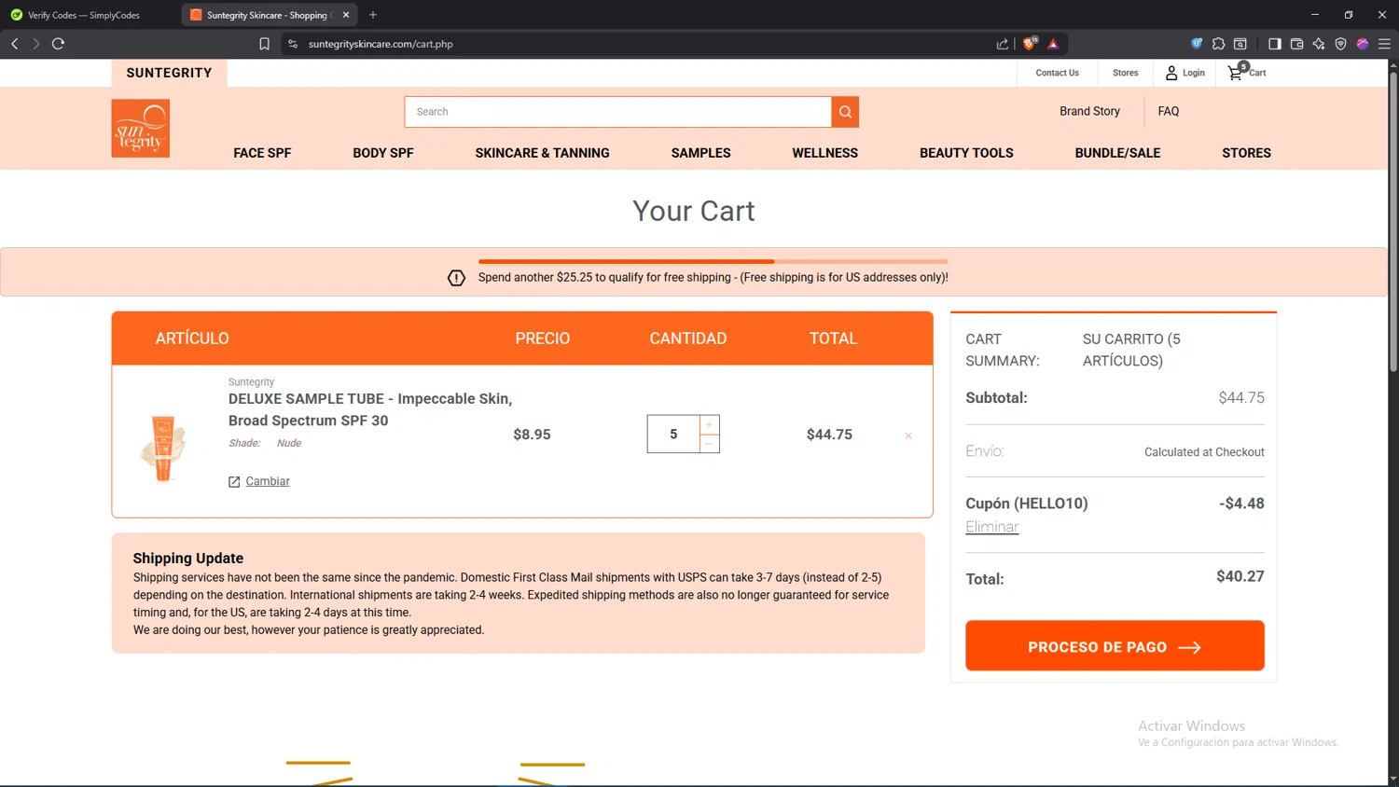Click the SUNTEGRITY brand tab at top
The width and height of the screenshot is (1399, 787).
169,73
